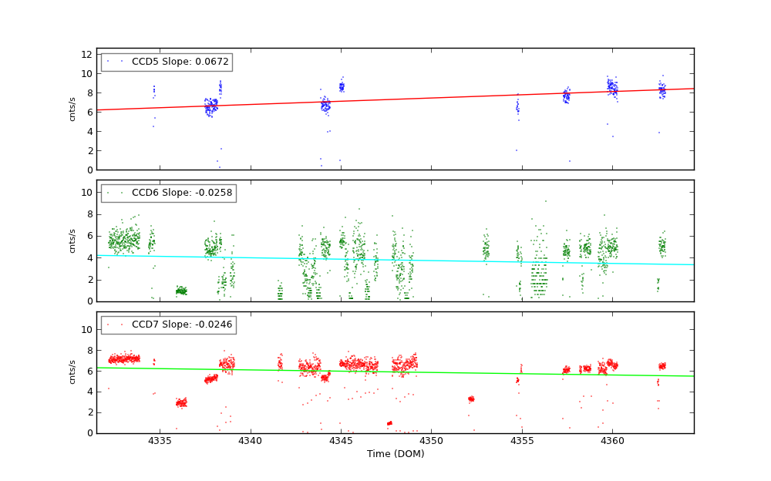Select the CCD6 Slope: -0.0258 legend
Screen dimensions: 771x481
[168, 193]
